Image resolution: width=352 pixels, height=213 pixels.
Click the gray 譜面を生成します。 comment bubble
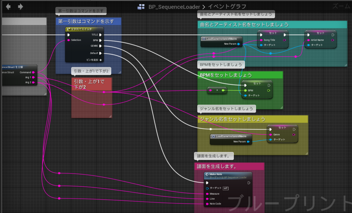coord(214,156)
